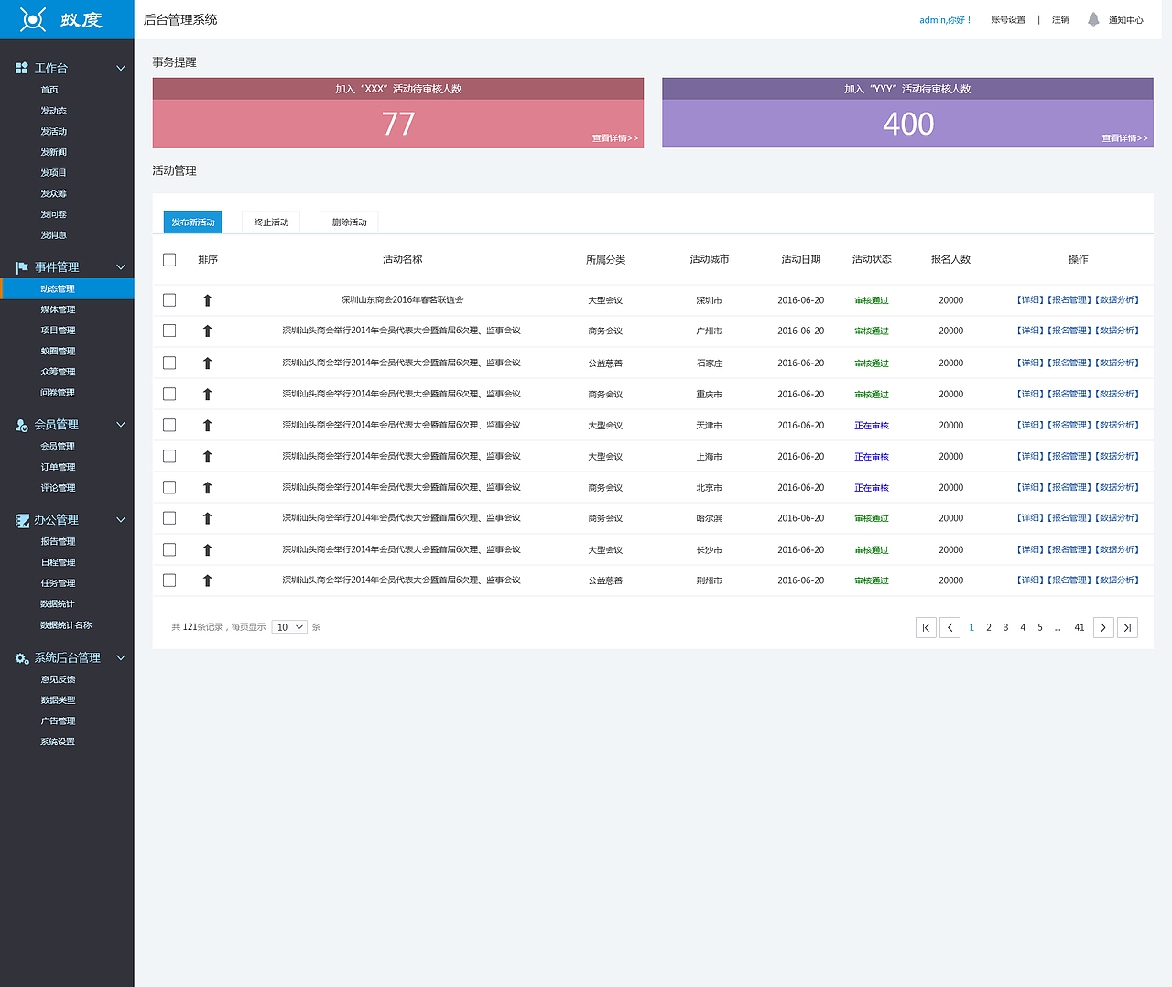Open the notification bell icon

(1093, 19)
